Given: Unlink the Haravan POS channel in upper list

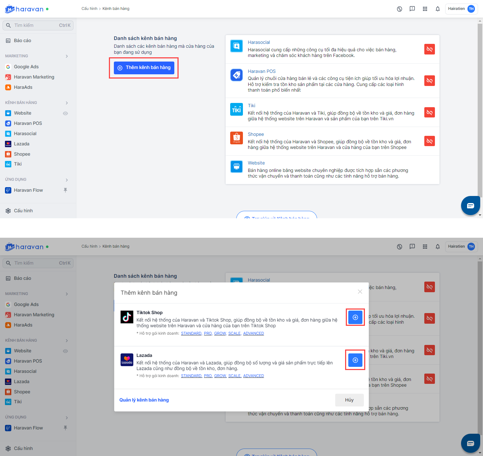Looking at the screenshot, I should 430,81.
